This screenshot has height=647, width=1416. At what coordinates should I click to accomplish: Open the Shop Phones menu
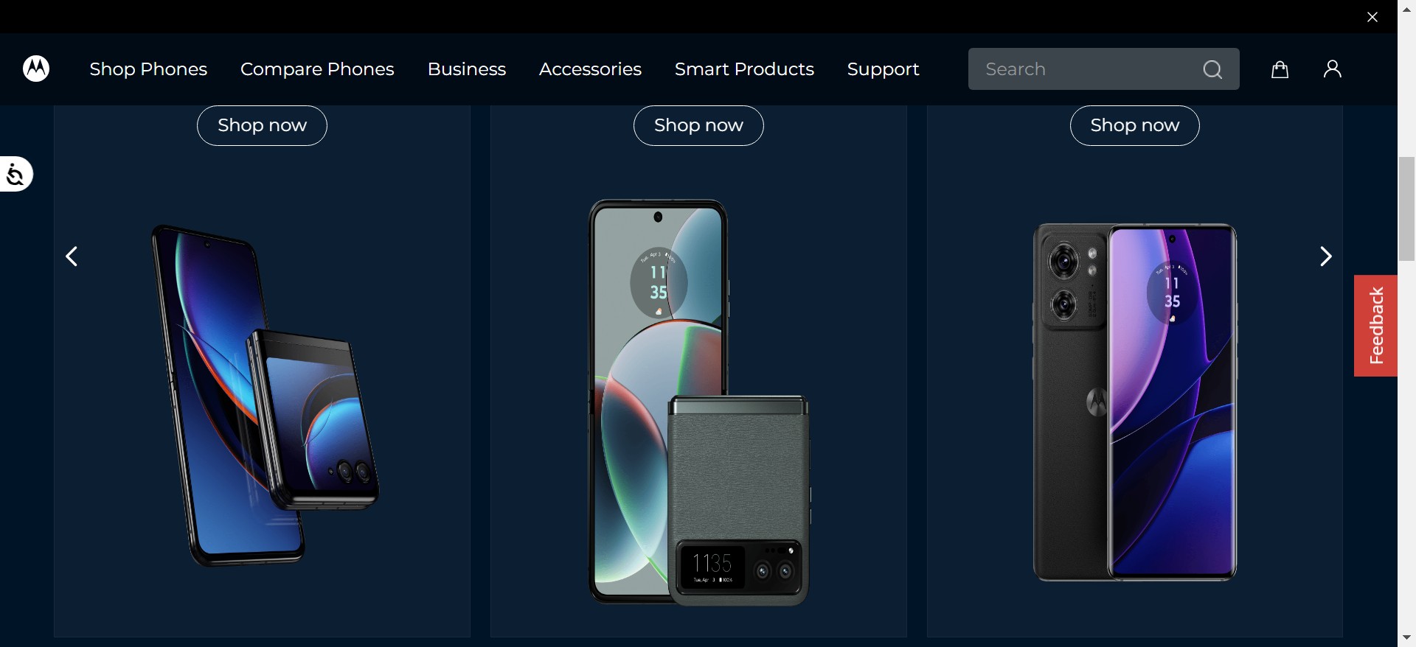pyautogui.click(x=148, y=69)
